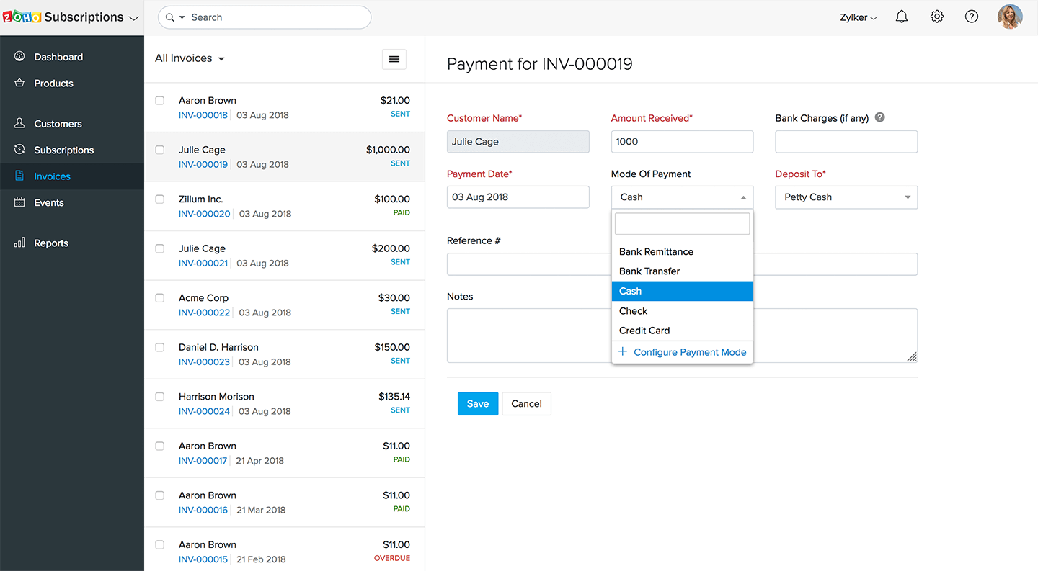Click the Bank Charges help tooltip icon
This screenshot has width=1038, height=571.
coord(880,118)
